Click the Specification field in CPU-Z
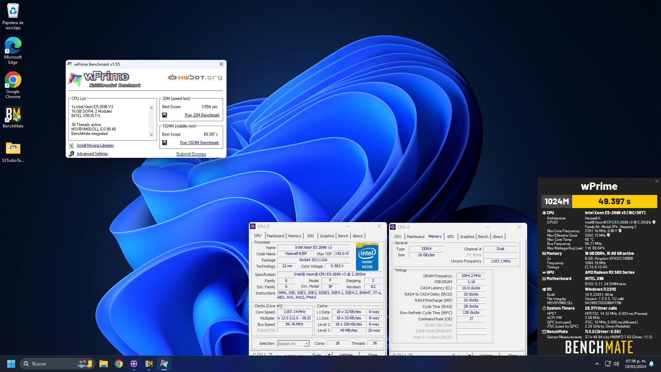Viewport: 661px width, 372px height. pos(329,275)
